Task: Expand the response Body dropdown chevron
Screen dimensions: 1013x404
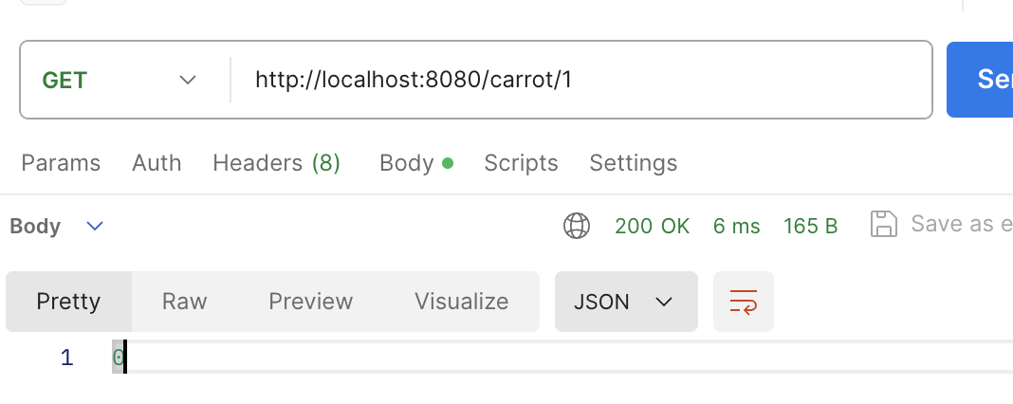Action: tap(95, 227)
